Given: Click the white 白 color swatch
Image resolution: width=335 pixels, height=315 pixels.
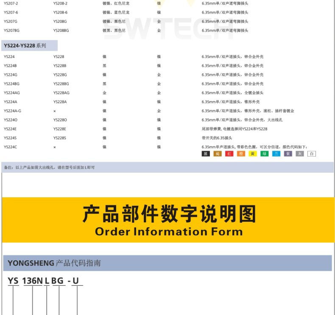Looking at the screenshot, I should [x=312, y=154].
